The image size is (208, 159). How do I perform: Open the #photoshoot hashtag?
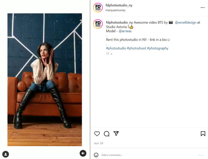tap(136, 48)
